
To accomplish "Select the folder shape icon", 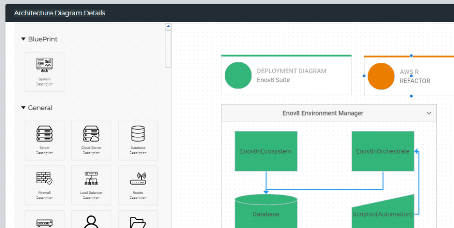I will click(138, 222).
